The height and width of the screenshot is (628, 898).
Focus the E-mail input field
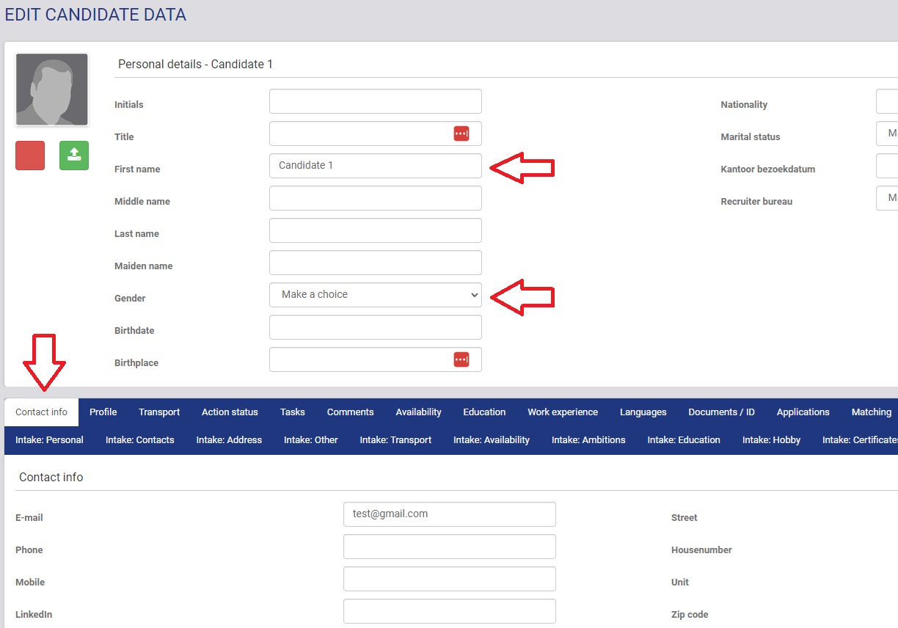(x=449, y=514)
